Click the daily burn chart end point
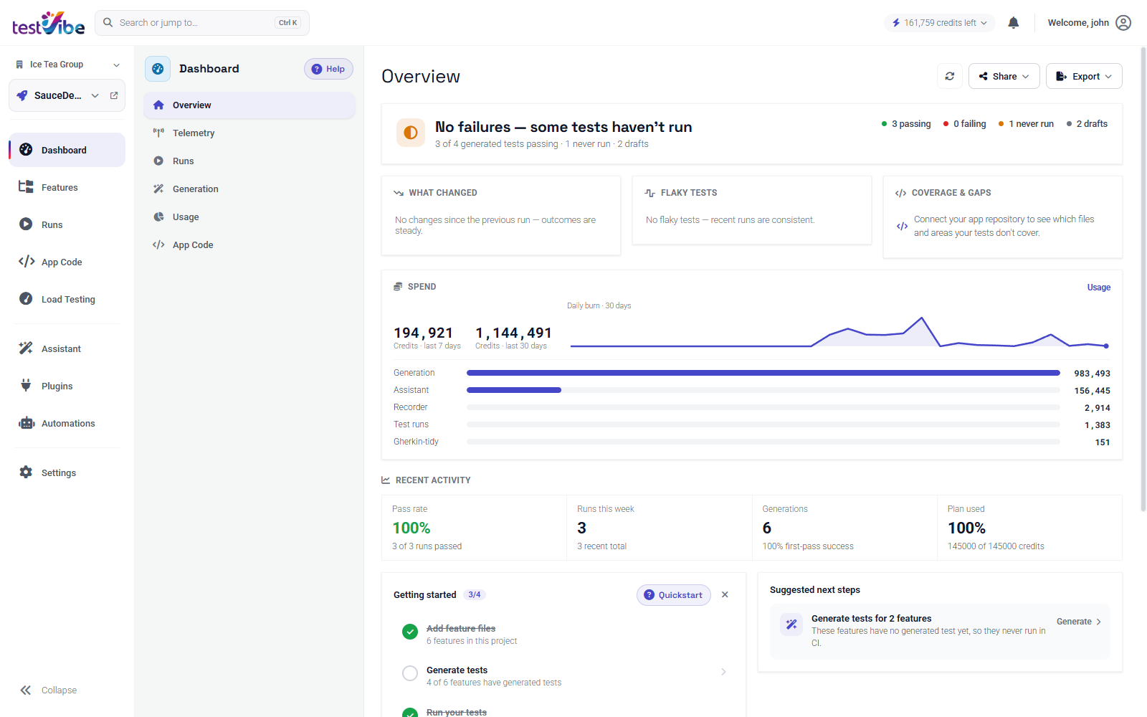Viewport: 1147px width, 717px height. [1106, 346]
